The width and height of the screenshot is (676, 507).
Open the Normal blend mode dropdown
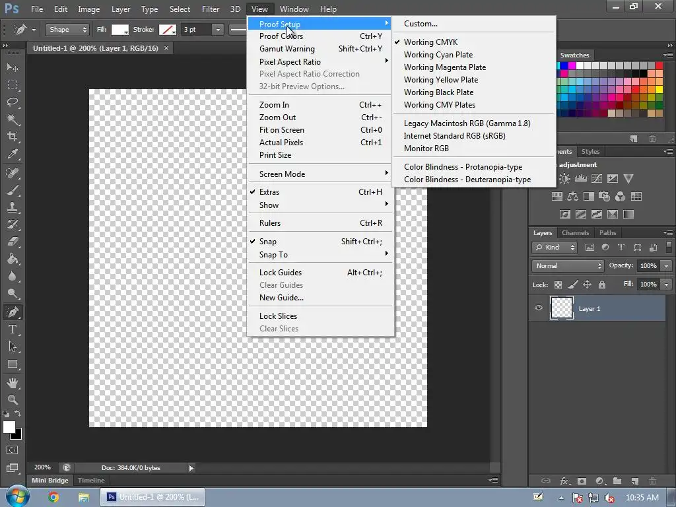[x=568, y=266]
